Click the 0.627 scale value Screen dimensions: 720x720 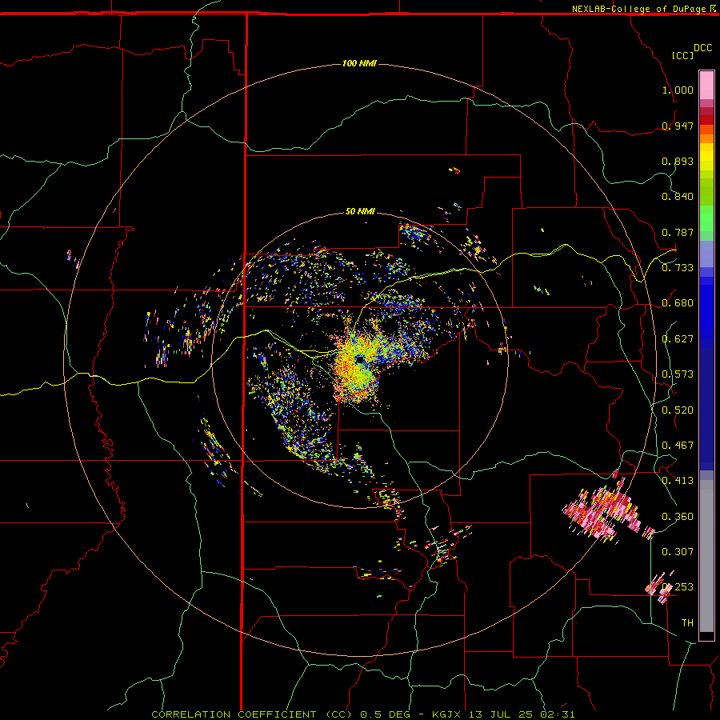click(x=678, y=339)
